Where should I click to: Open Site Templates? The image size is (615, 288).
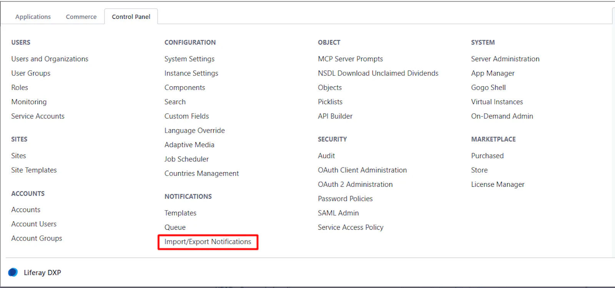coord(34,170)
